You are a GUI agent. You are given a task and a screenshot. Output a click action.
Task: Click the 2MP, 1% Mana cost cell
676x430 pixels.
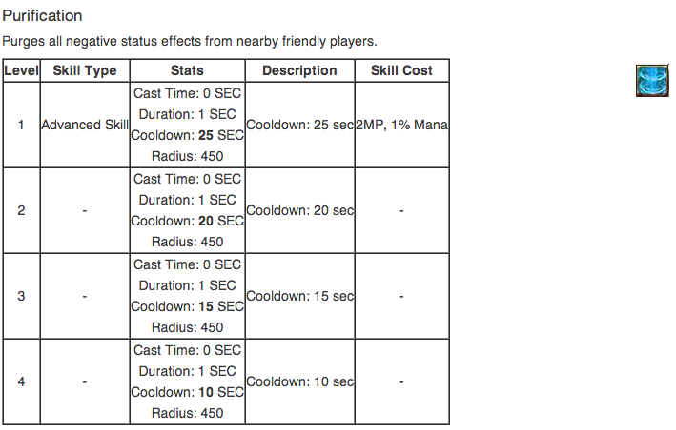[x=401, y=125]
